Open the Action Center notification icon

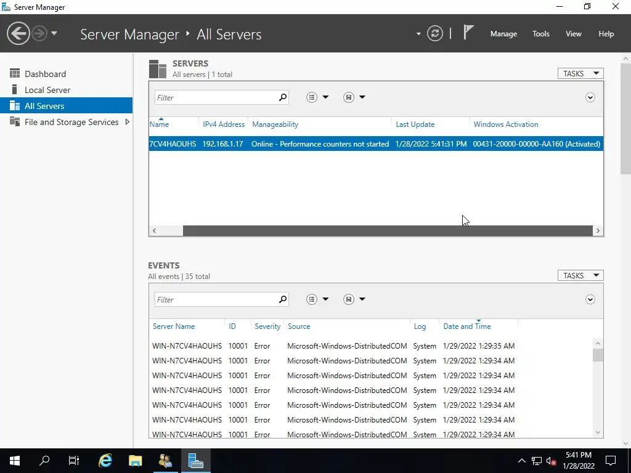tap(611, 461)
